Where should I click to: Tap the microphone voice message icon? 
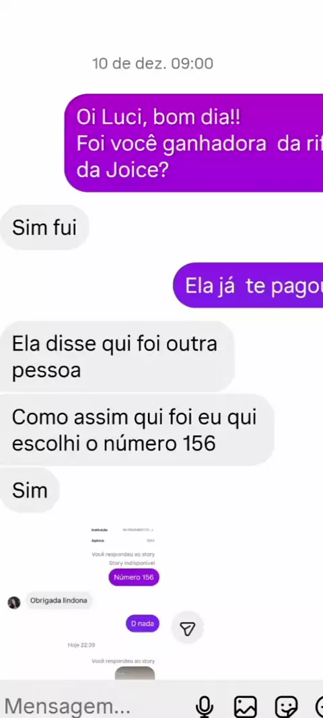pos(205,707)
